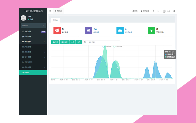The width and height of the screenshot is (196, 123).
Task: Select 控制台 in the sidebar menu
Action: click(33, 72)
